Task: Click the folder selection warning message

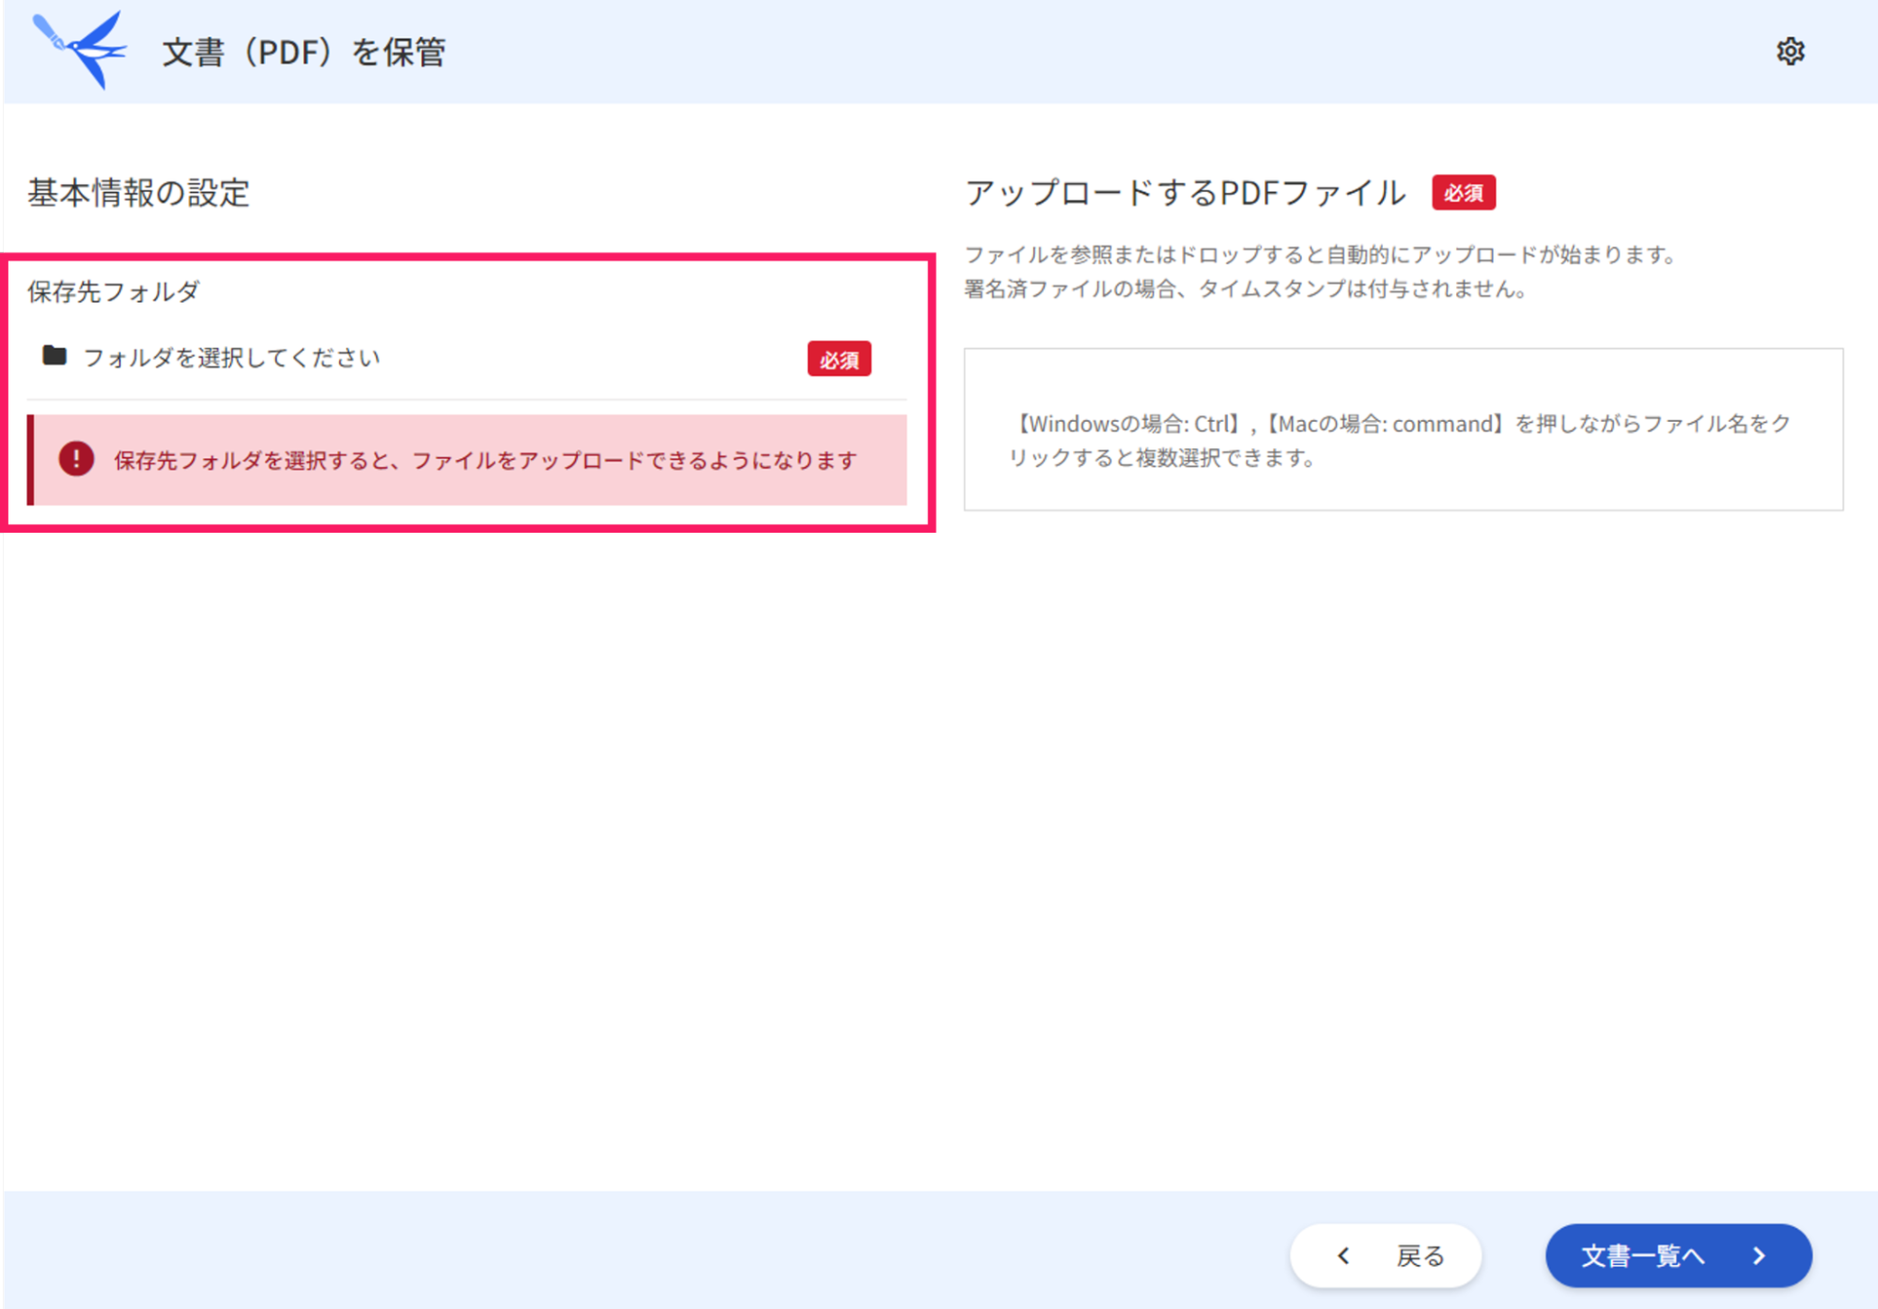Action: 467,460
